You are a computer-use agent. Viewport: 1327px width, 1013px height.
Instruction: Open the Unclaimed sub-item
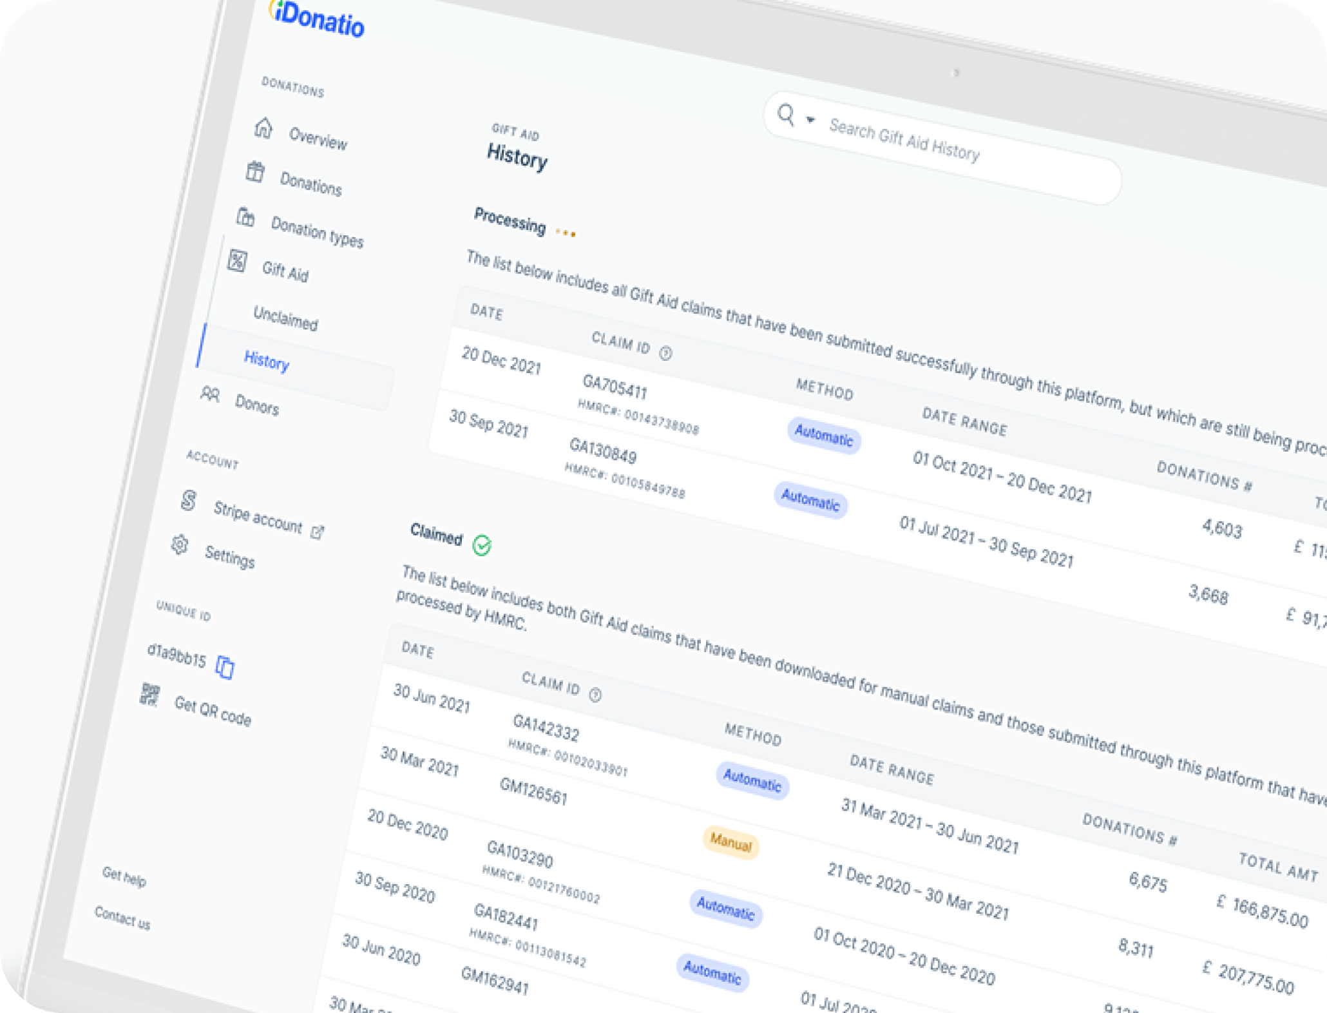[285, 318]
